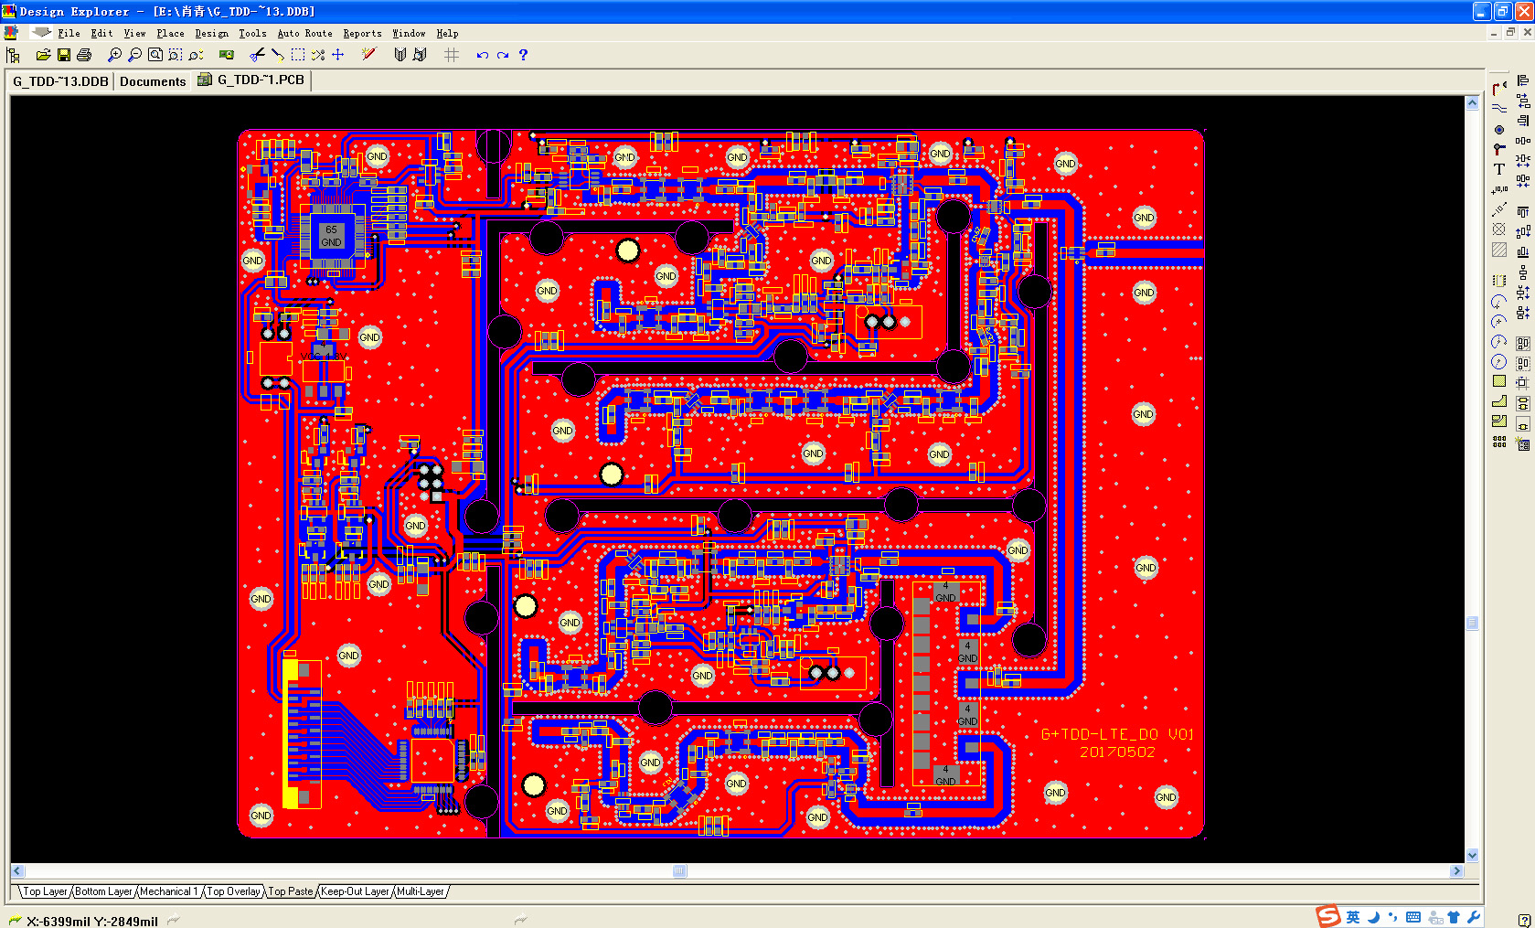Open the Documents tab

click(153, 81)
